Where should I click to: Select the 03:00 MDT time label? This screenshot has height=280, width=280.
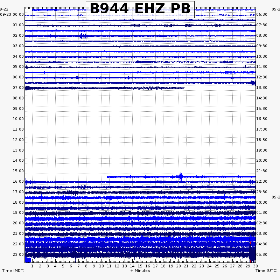point(18,46)
